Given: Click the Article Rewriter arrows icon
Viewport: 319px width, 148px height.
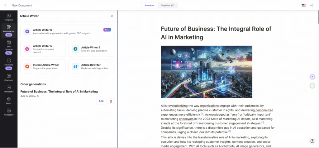Looking at the screenshot, I should (x=75, y=66).
